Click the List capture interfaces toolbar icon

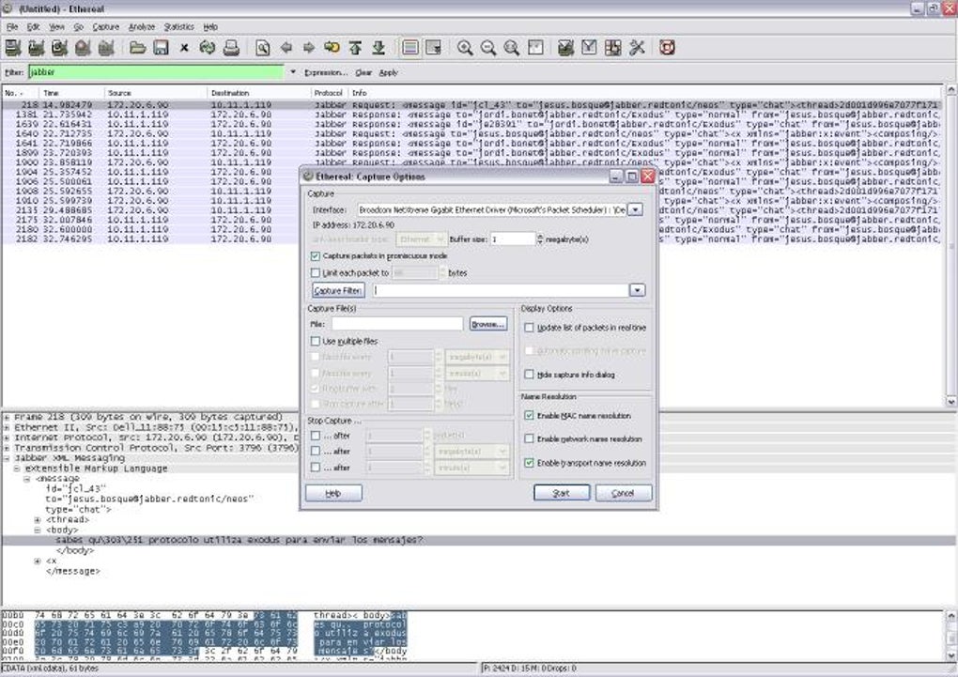tap(13, 48)
